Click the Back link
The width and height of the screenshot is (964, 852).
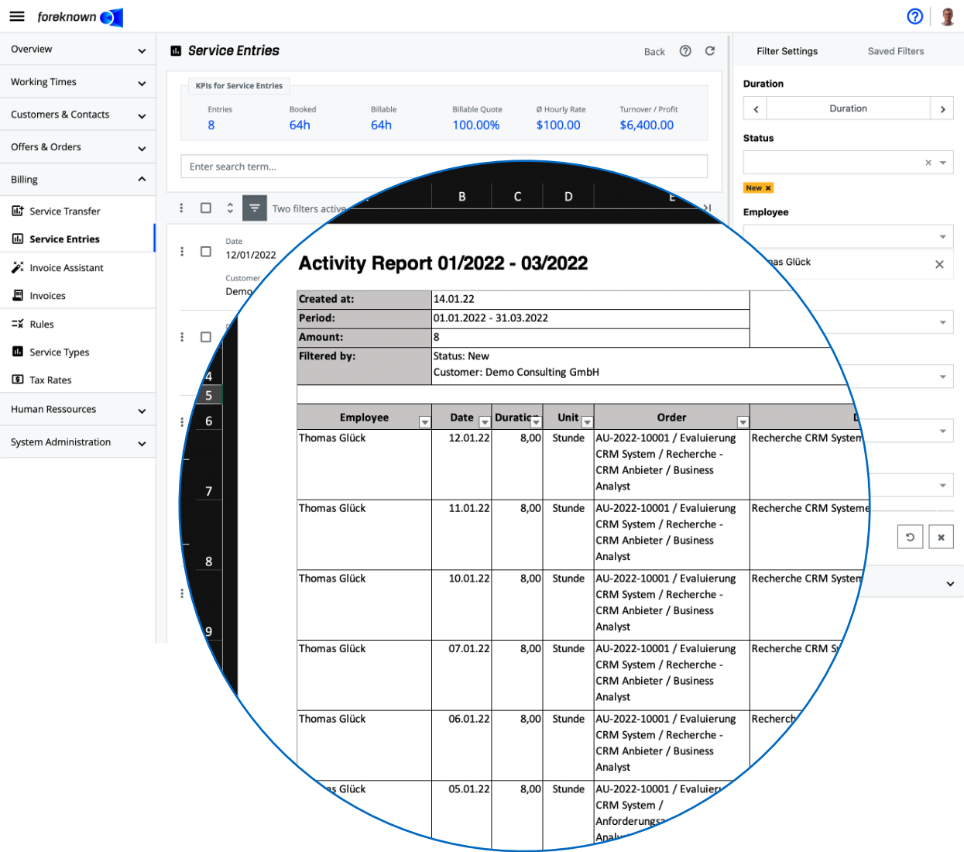click(654, 52)
